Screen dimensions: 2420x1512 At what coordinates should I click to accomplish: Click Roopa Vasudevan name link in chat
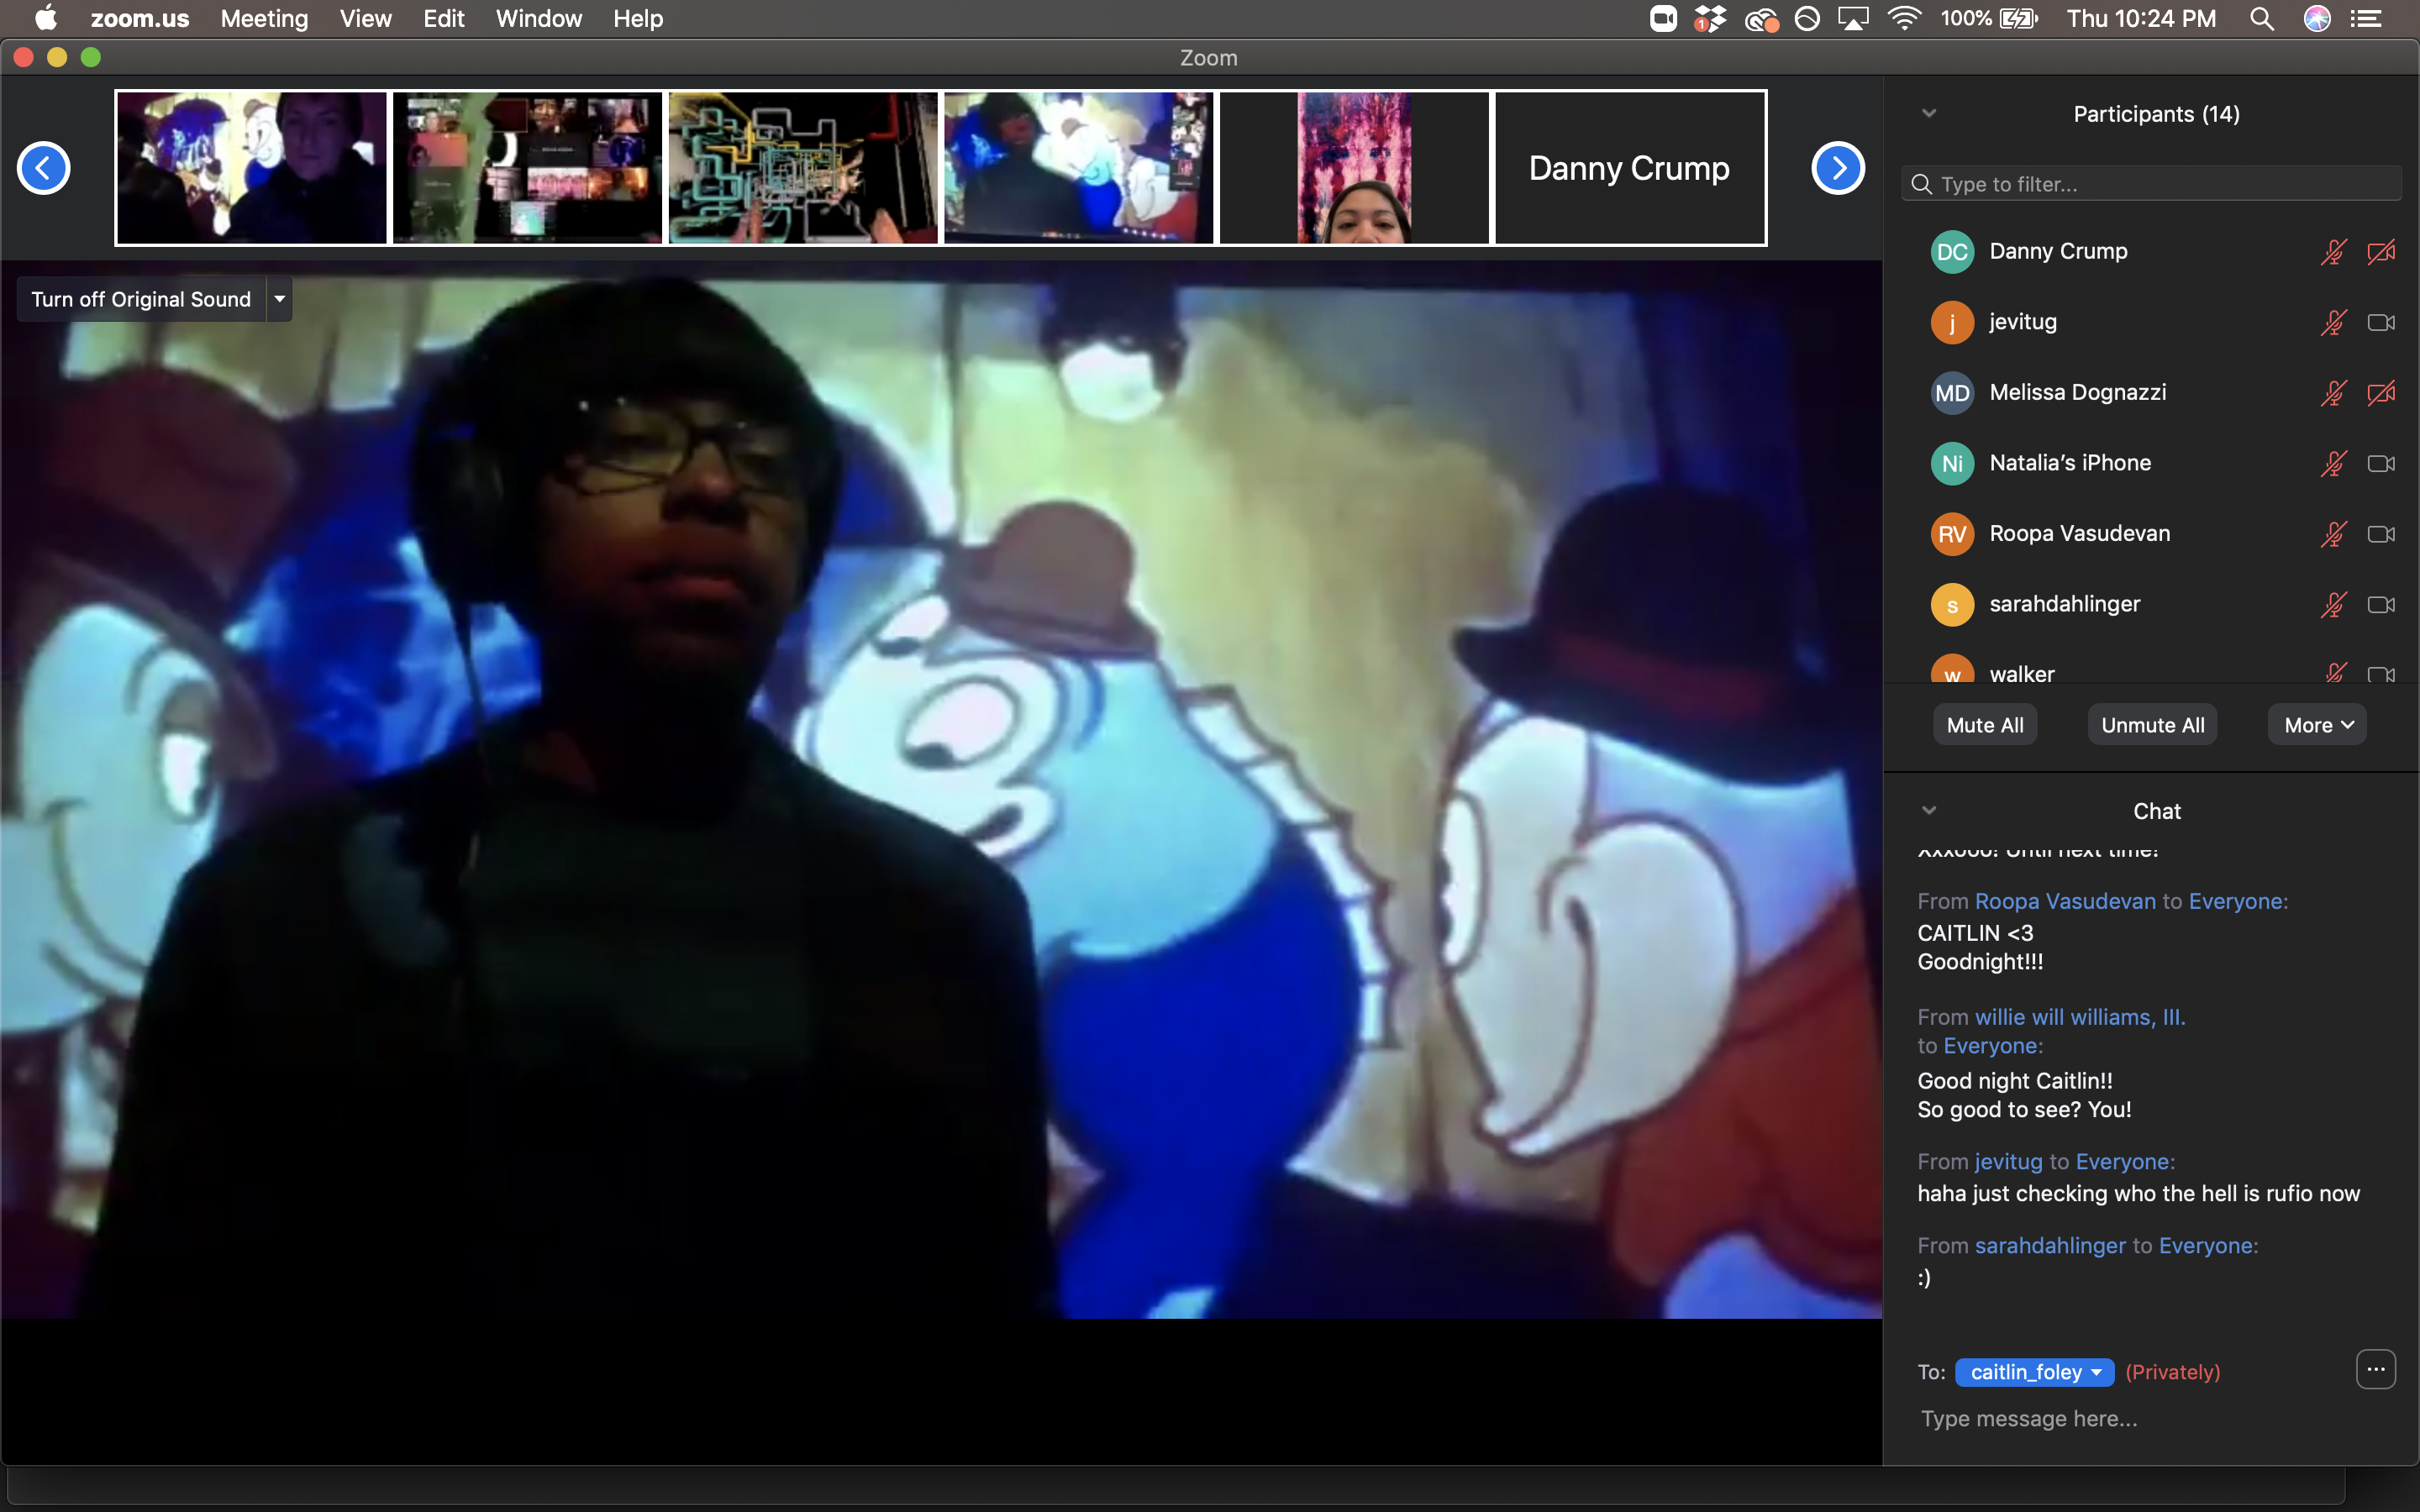tap(2065, 901)
